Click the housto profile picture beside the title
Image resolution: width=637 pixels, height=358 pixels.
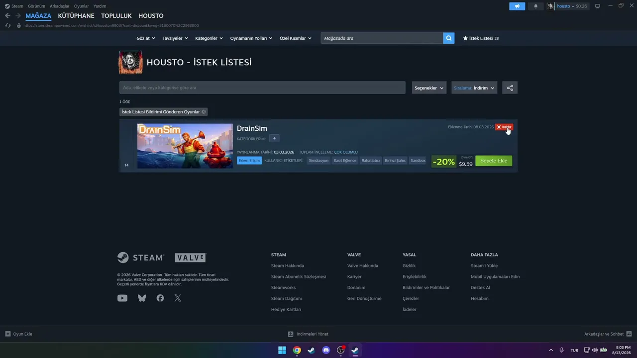[x=130, y=62]
